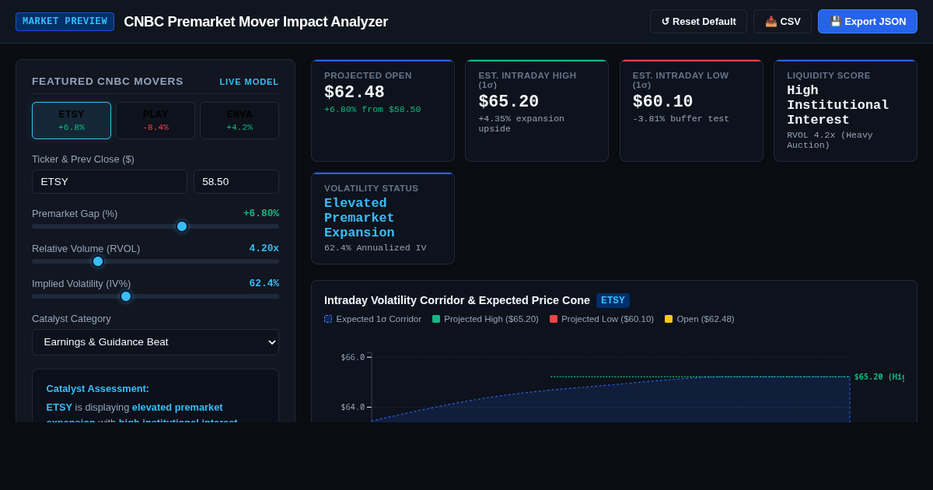Select the ETSY mover tab
This screenshot has height=490, width=933.
coord(72,121)
